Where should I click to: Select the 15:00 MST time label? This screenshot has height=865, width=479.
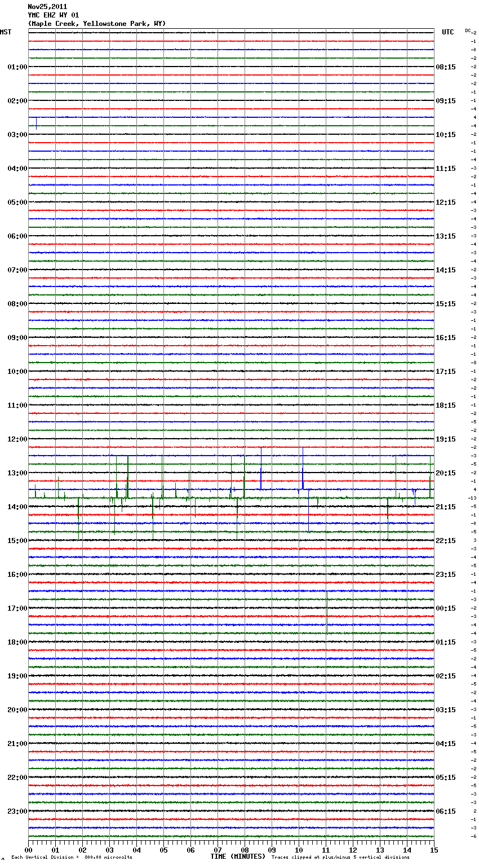pyautogui.click(x=17, y=541)
